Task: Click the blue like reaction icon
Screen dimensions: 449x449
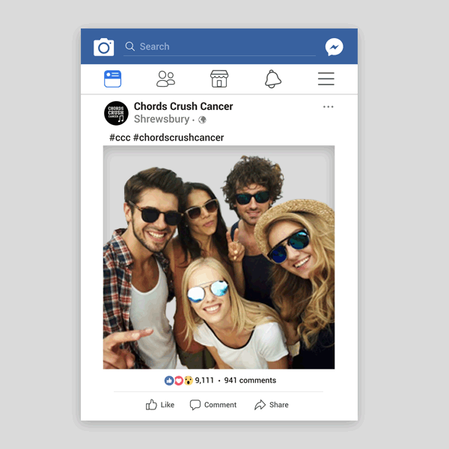Action: pos(169,381)
